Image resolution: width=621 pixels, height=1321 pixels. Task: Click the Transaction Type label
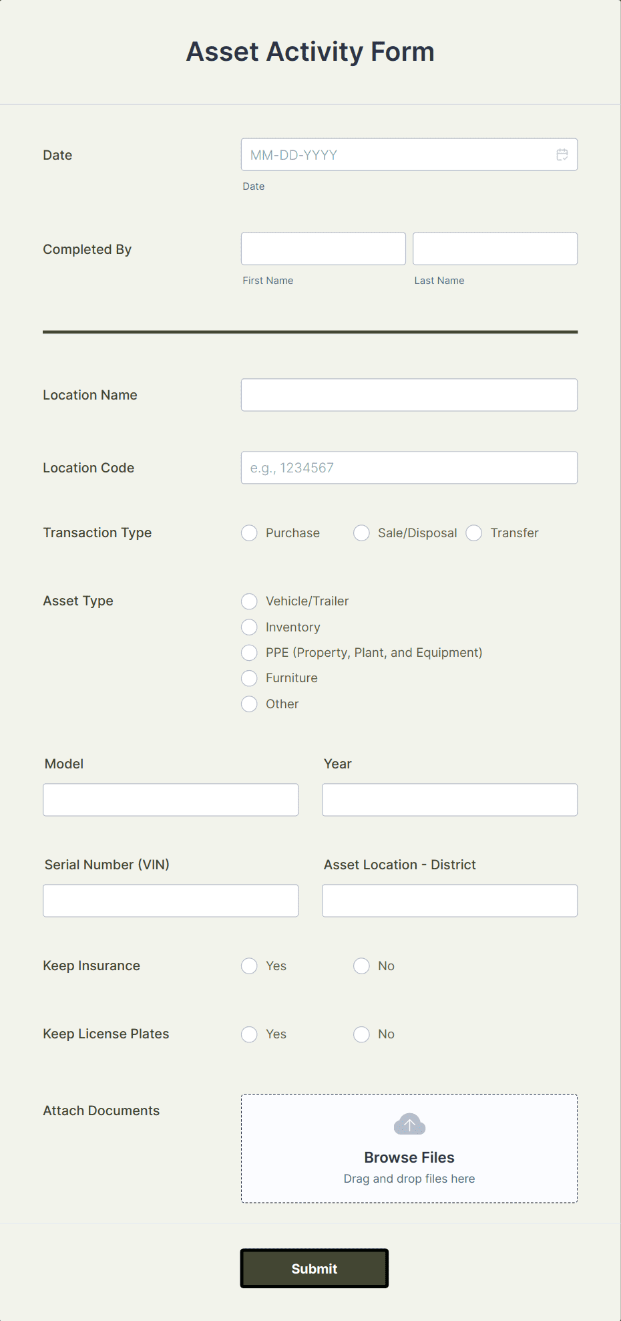point(97,533)
